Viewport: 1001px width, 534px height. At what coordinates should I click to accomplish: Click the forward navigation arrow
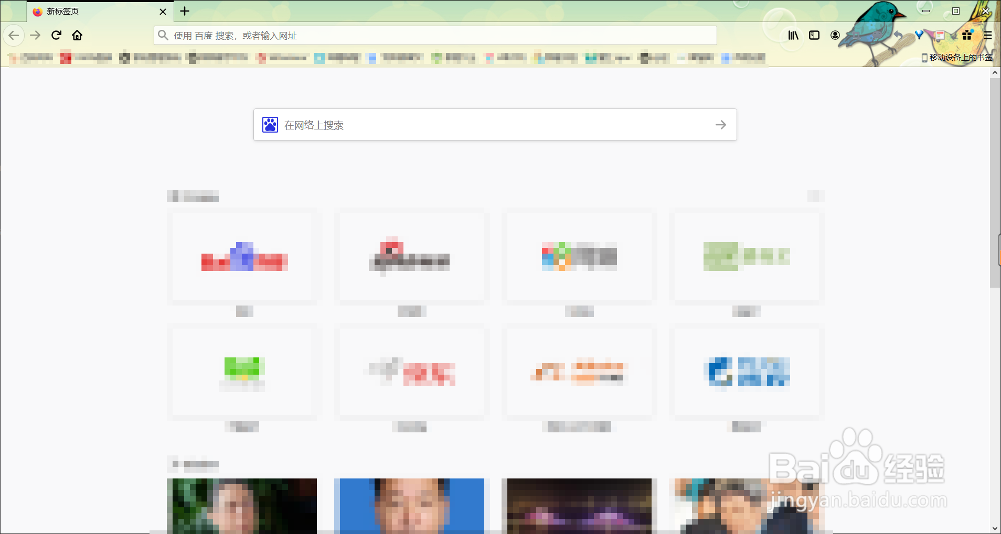pos(35,35)
